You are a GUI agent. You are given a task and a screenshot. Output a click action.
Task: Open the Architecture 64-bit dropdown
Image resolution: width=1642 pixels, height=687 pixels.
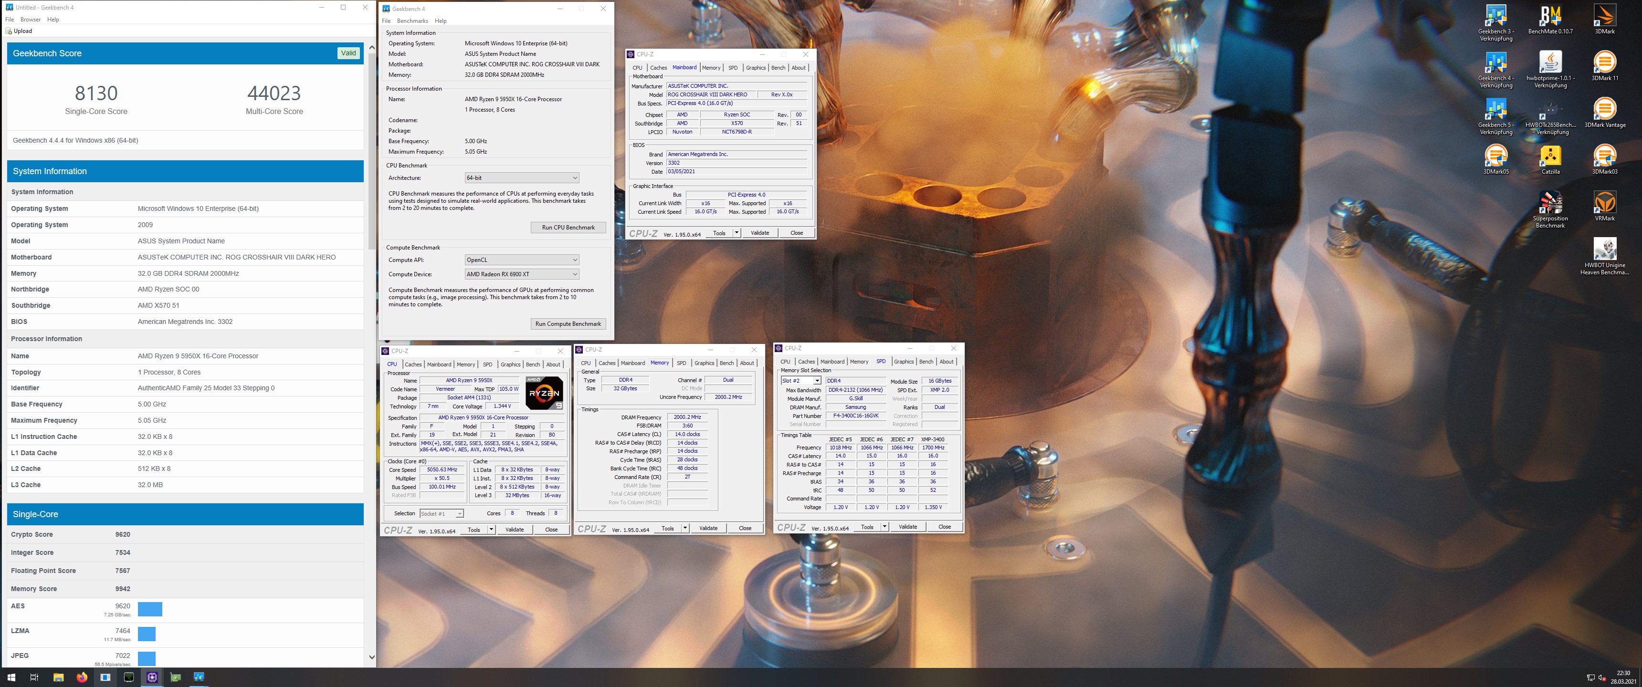[521, 178]
